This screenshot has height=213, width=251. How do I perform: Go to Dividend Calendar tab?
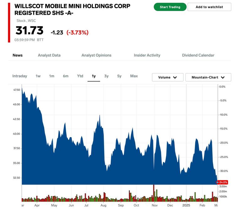click(x=198, y=55)
